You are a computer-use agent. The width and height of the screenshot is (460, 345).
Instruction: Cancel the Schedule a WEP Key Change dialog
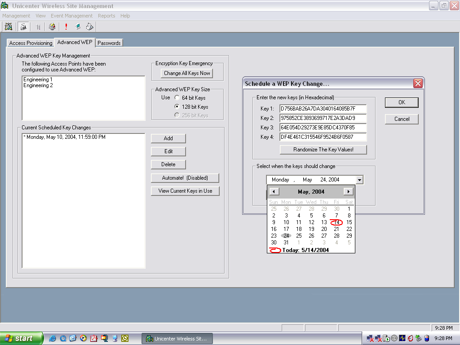402,119
